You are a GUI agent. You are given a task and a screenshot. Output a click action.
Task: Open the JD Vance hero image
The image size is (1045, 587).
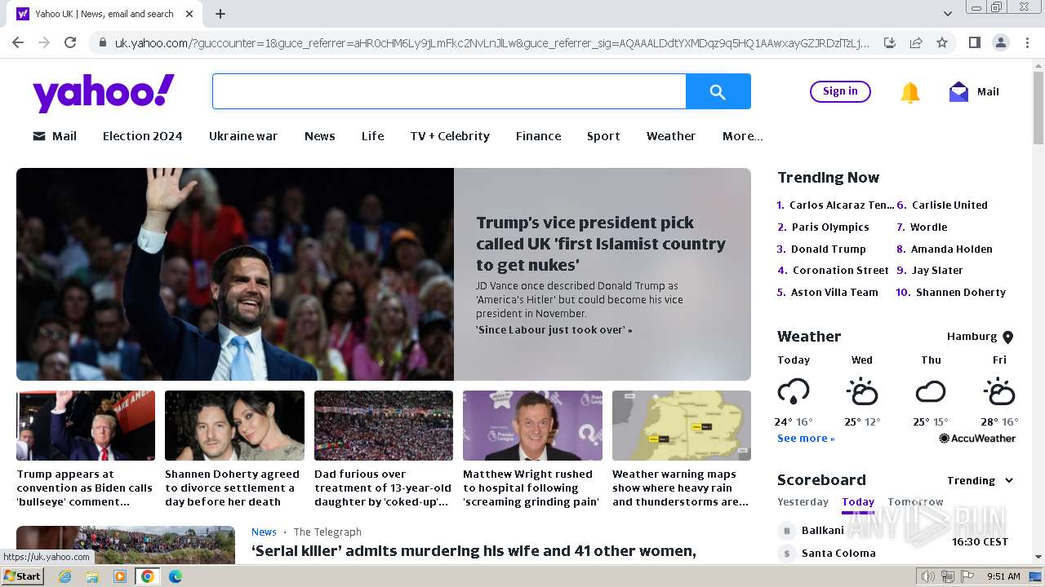coord(235,274)
